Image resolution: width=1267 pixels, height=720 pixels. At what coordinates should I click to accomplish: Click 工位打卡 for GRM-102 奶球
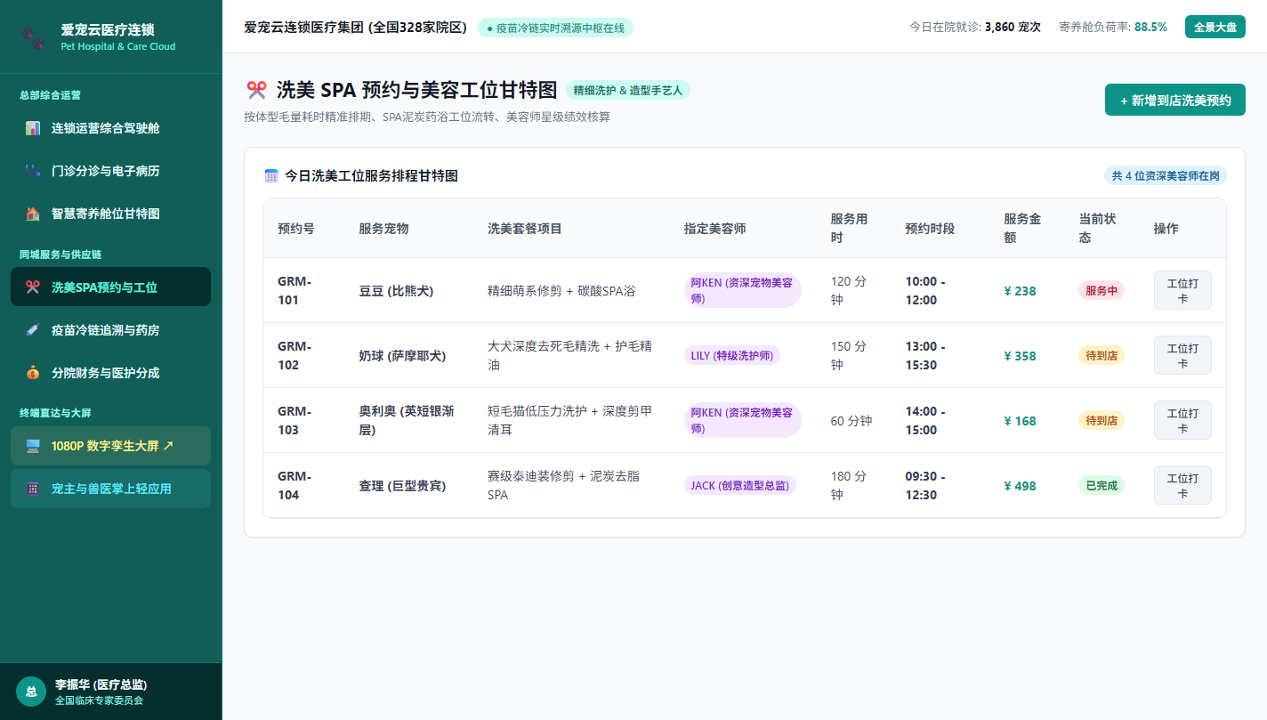[x=1182, y=355]
